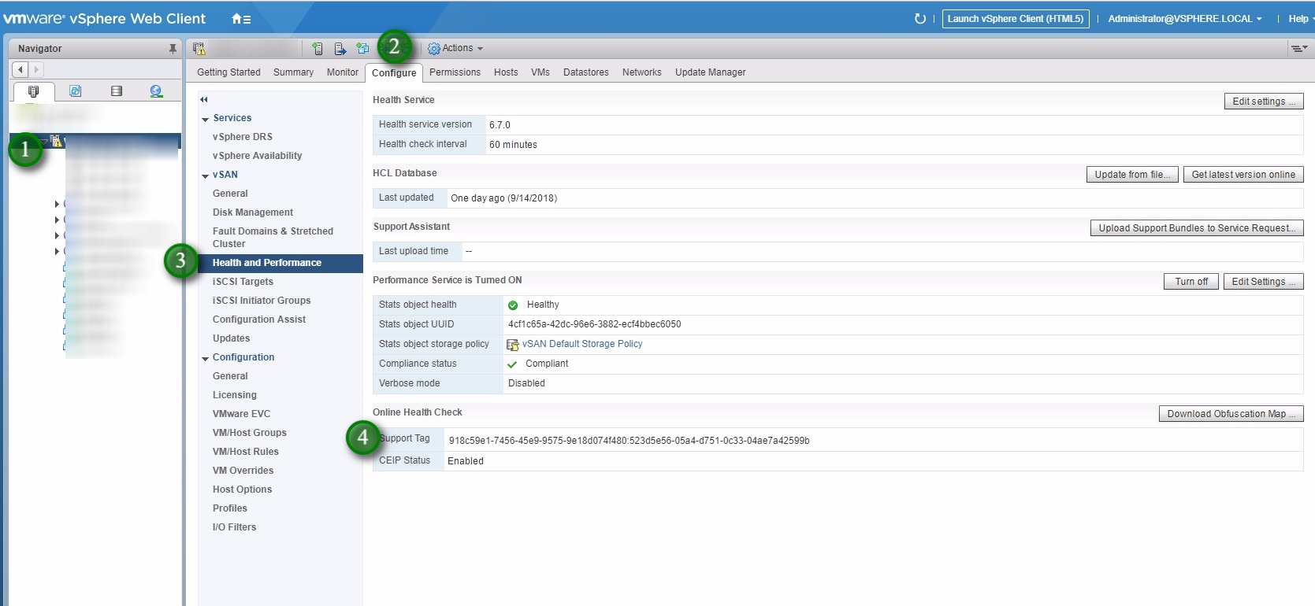This screenshot has width=1315, height=606.
Task: Open the Administrator@VSPHERE.LOCAL user dropdown
Action: tap(1184, 19)
